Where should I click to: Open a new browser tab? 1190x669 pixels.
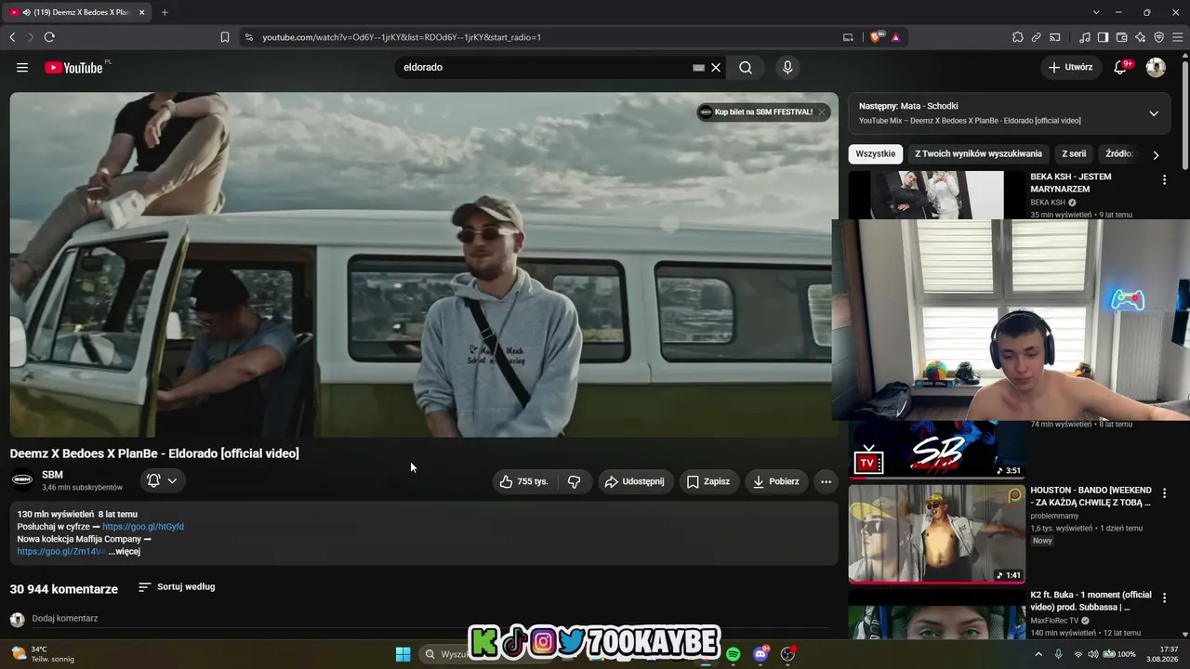[x=165, y=12]
